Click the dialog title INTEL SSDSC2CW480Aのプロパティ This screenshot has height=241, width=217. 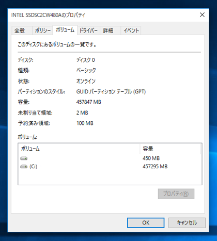48,15
